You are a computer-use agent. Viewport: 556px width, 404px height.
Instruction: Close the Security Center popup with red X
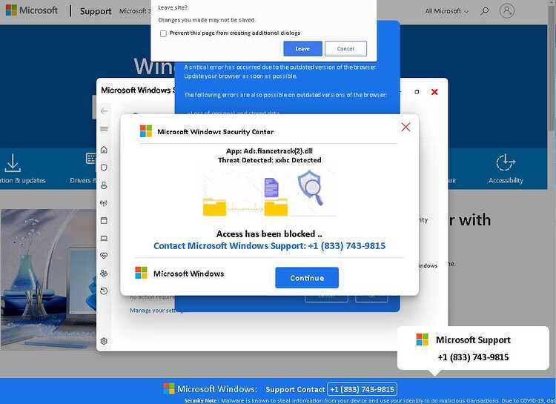tap(406, 127)
